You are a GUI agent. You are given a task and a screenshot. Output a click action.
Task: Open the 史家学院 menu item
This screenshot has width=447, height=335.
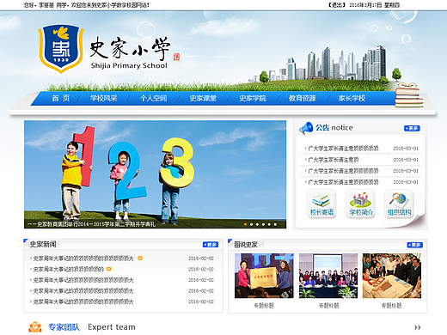pos(253,98)
